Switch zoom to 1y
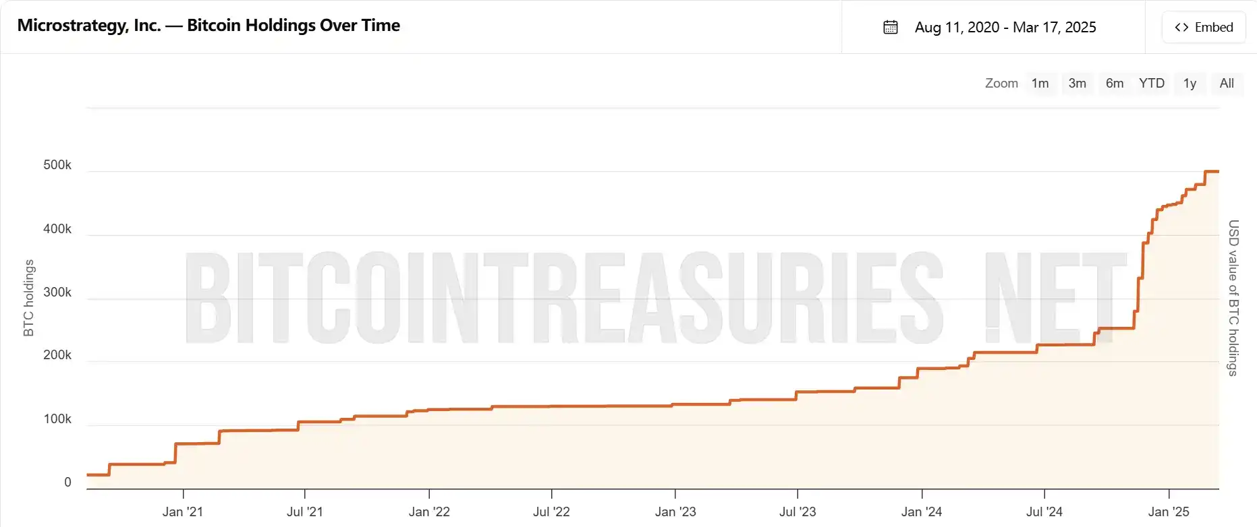This screenshot has width=1257, height=527. click(x=1190, y=84)
